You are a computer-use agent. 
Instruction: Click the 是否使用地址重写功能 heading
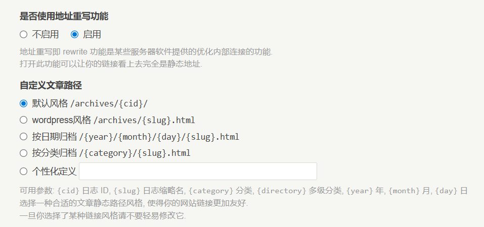pos(64,16)
